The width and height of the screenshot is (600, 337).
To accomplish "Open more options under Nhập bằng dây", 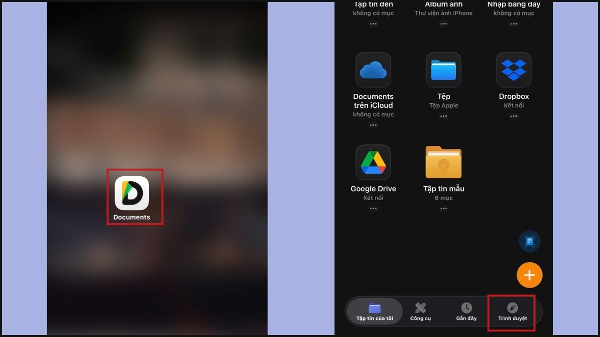I will pyautogui.click(x=513, y=24).
